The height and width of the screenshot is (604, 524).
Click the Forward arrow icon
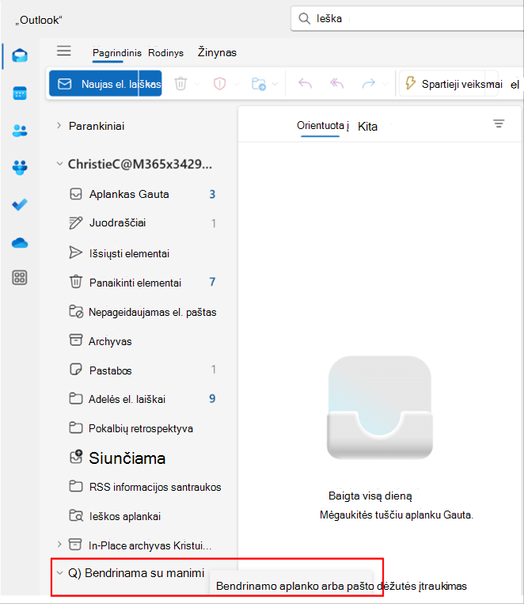(x=368, y=84)
